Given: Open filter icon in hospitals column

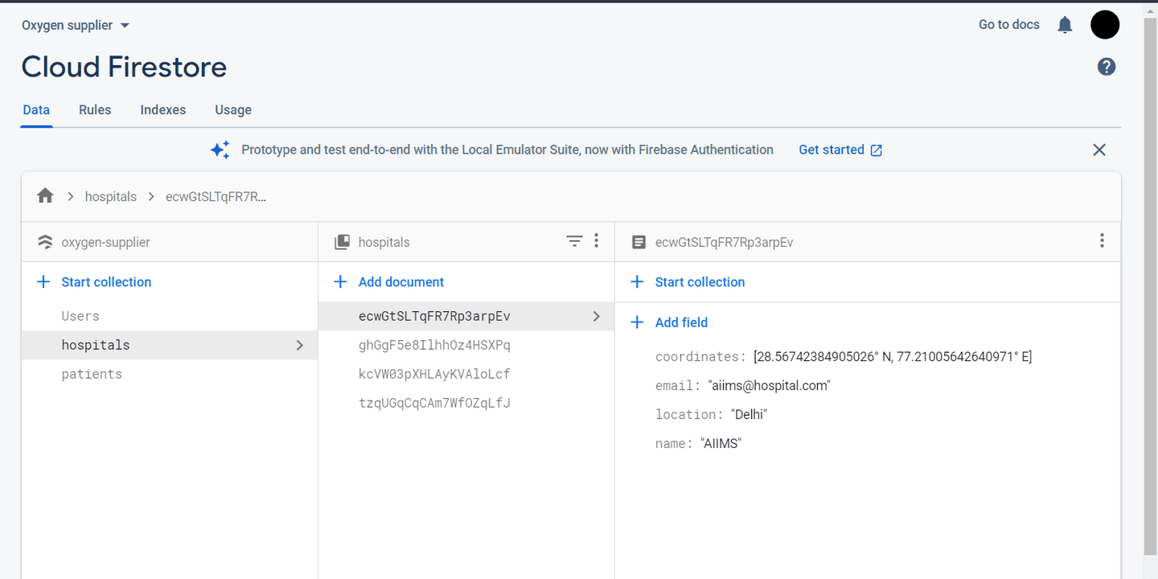Looking at the screenshot, I should tap(574, 241).
